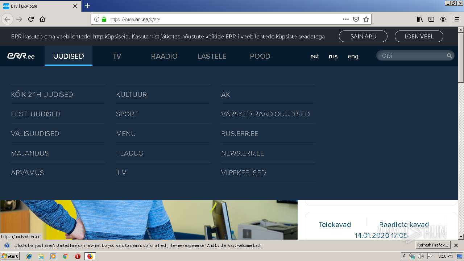Switch language to rus
This screenshot has width=464, height=261.
[x=333, y=56]
